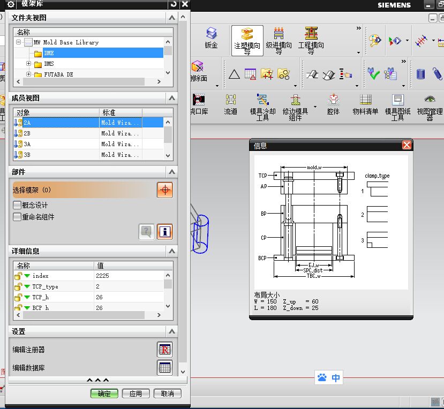Click the greyed question mark help icon
This screenshot has width=444, height=409.
[x=146, y=231]
